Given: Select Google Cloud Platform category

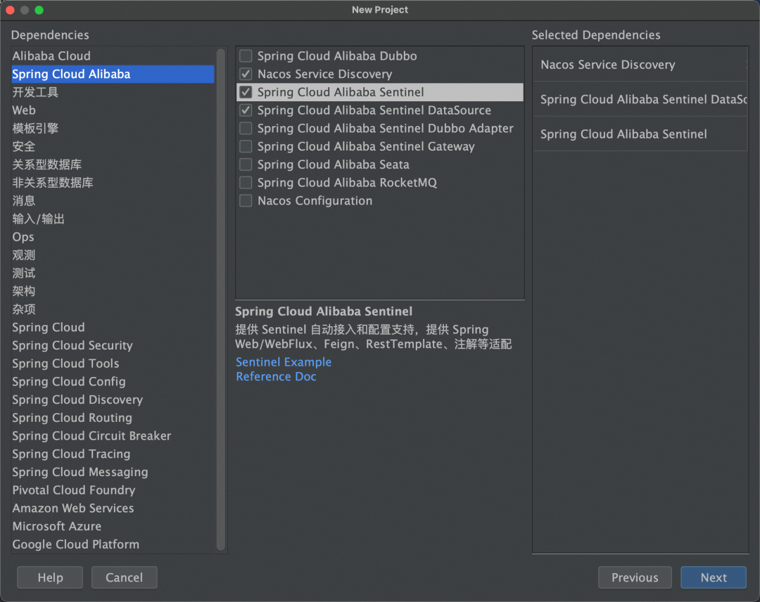Looking at the screenshot, I should [x=75, y=544].
